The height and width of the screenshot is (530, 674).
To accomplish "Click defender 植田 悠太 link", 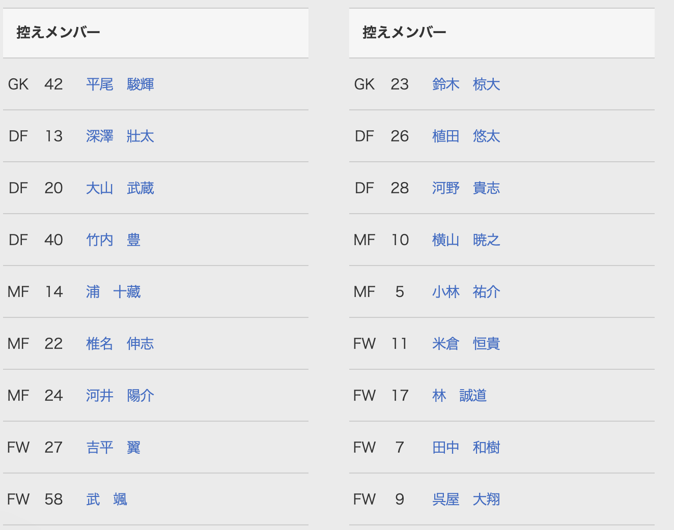I will pyautogui.click(x=466, y=136).
